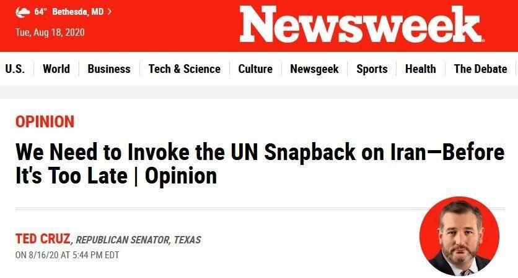Open The Debate section

pos(480,69)
